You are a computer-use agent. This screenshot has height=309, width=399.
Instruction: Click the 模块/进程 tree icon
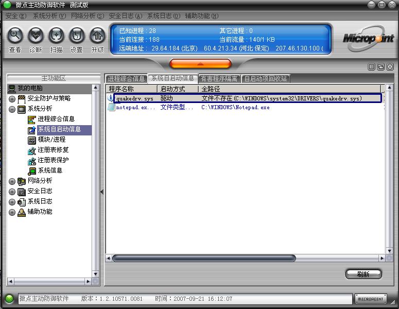pyautogui.click(x=31, y=140)
